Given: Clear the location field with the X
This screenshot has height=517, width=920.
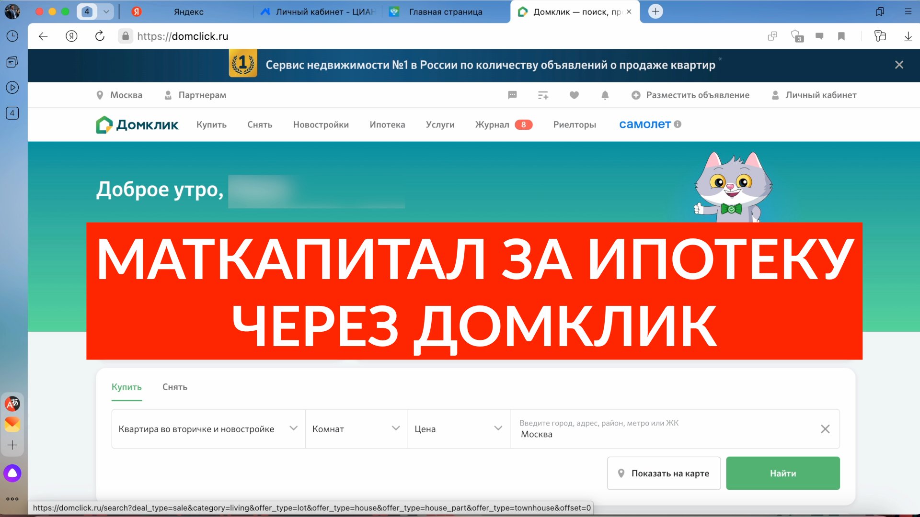Looking at the screenshot, I should [825, 429].
